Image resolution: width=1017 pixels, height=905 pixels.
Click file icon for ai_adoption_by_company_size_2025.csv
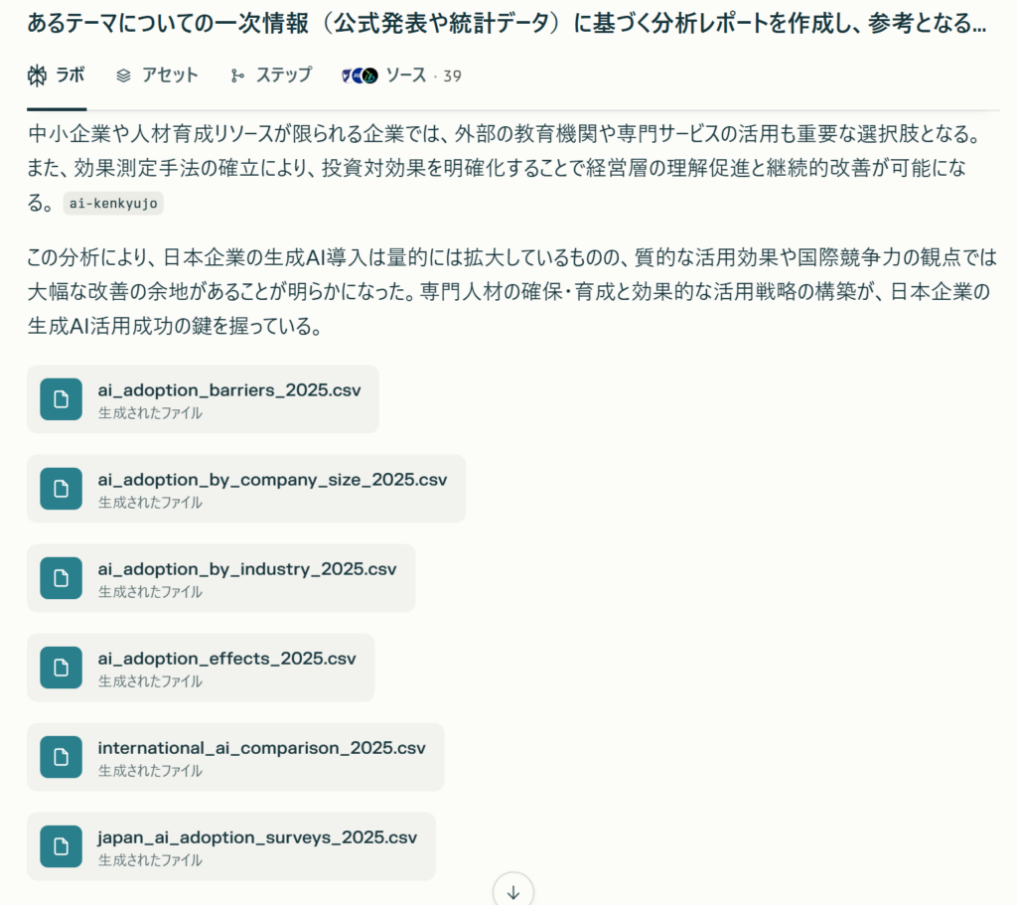pos(61,489)
